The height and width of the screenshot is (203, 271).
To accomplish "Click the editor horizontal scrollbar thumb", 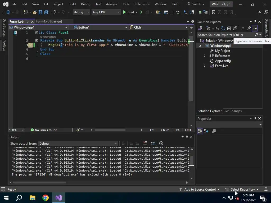I will [x=110, y=130].
